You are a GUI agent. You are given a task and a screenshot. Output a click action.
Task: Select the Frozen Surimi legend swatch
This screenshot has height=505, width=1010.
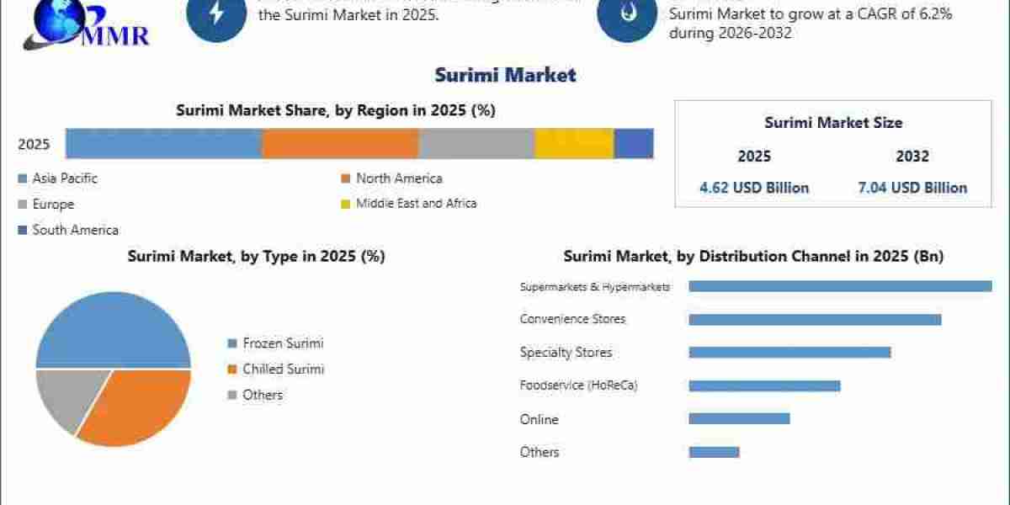coord(232,343)
